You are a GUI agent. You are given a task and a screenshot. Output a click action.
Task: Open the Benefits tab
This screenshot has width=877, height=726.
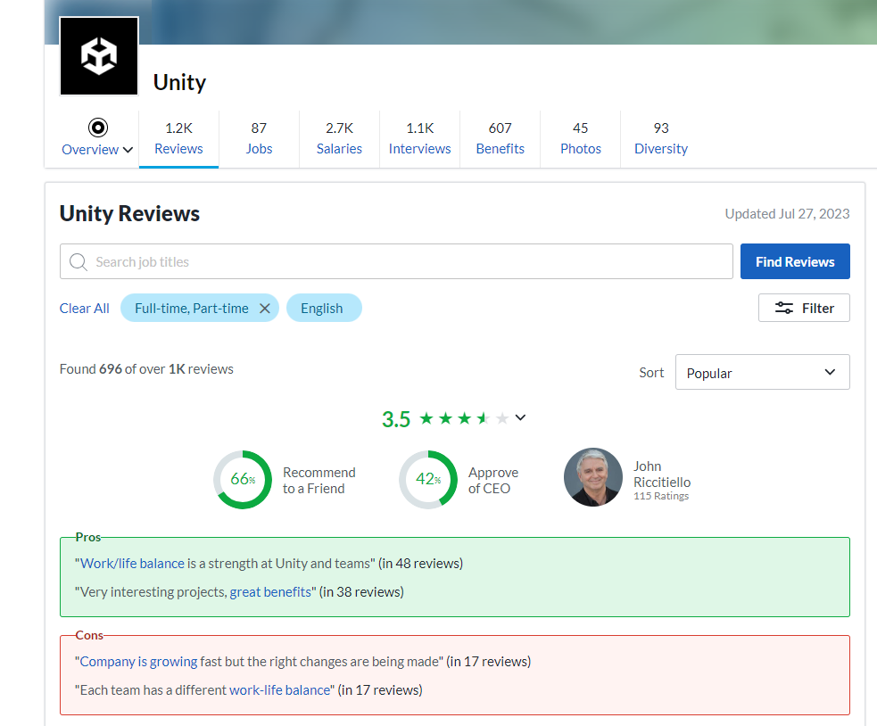500,138
